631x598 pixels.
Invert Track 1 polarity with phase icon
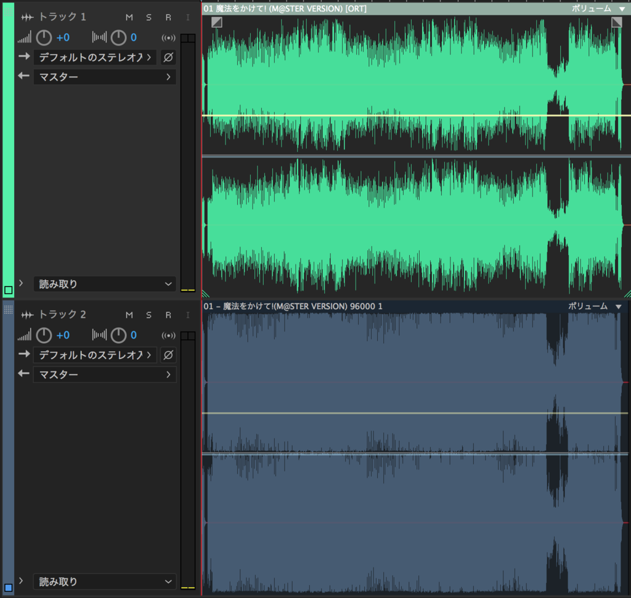coord(168,57)
